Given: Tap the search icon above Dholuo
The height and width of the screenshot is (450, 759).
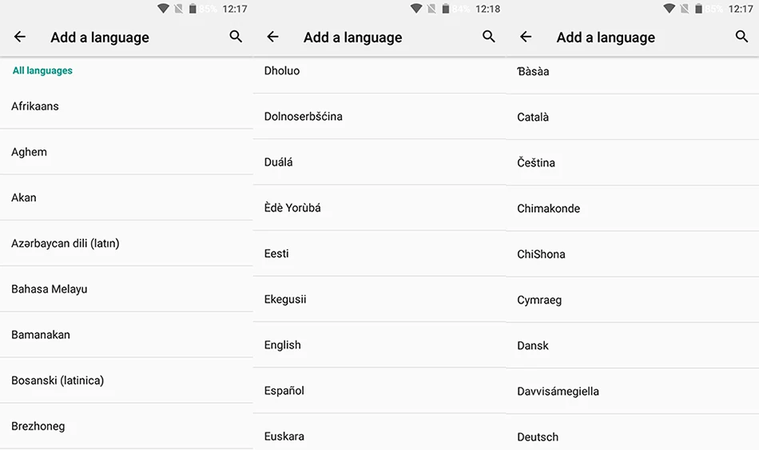Looking at the screenshot, I should [x=489, y=37].
